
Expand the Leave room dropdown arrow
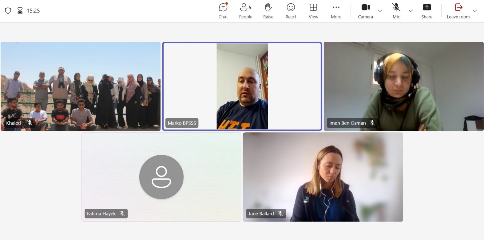pyautogui.click(x=475, y=11)
